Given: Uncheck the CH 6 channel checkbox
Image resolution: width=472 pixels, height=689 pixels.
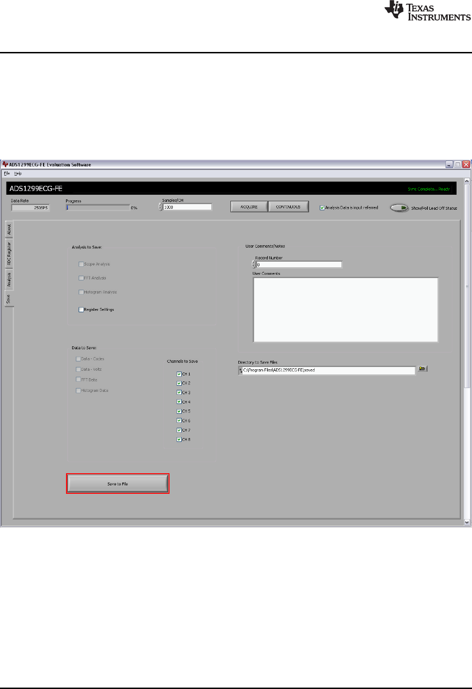Looking at the screenshot, I should coord(179,421).
